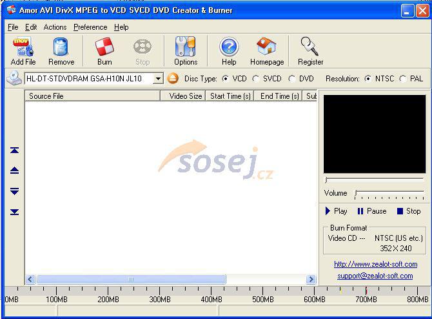Stop the preview playback

[409, 211]
